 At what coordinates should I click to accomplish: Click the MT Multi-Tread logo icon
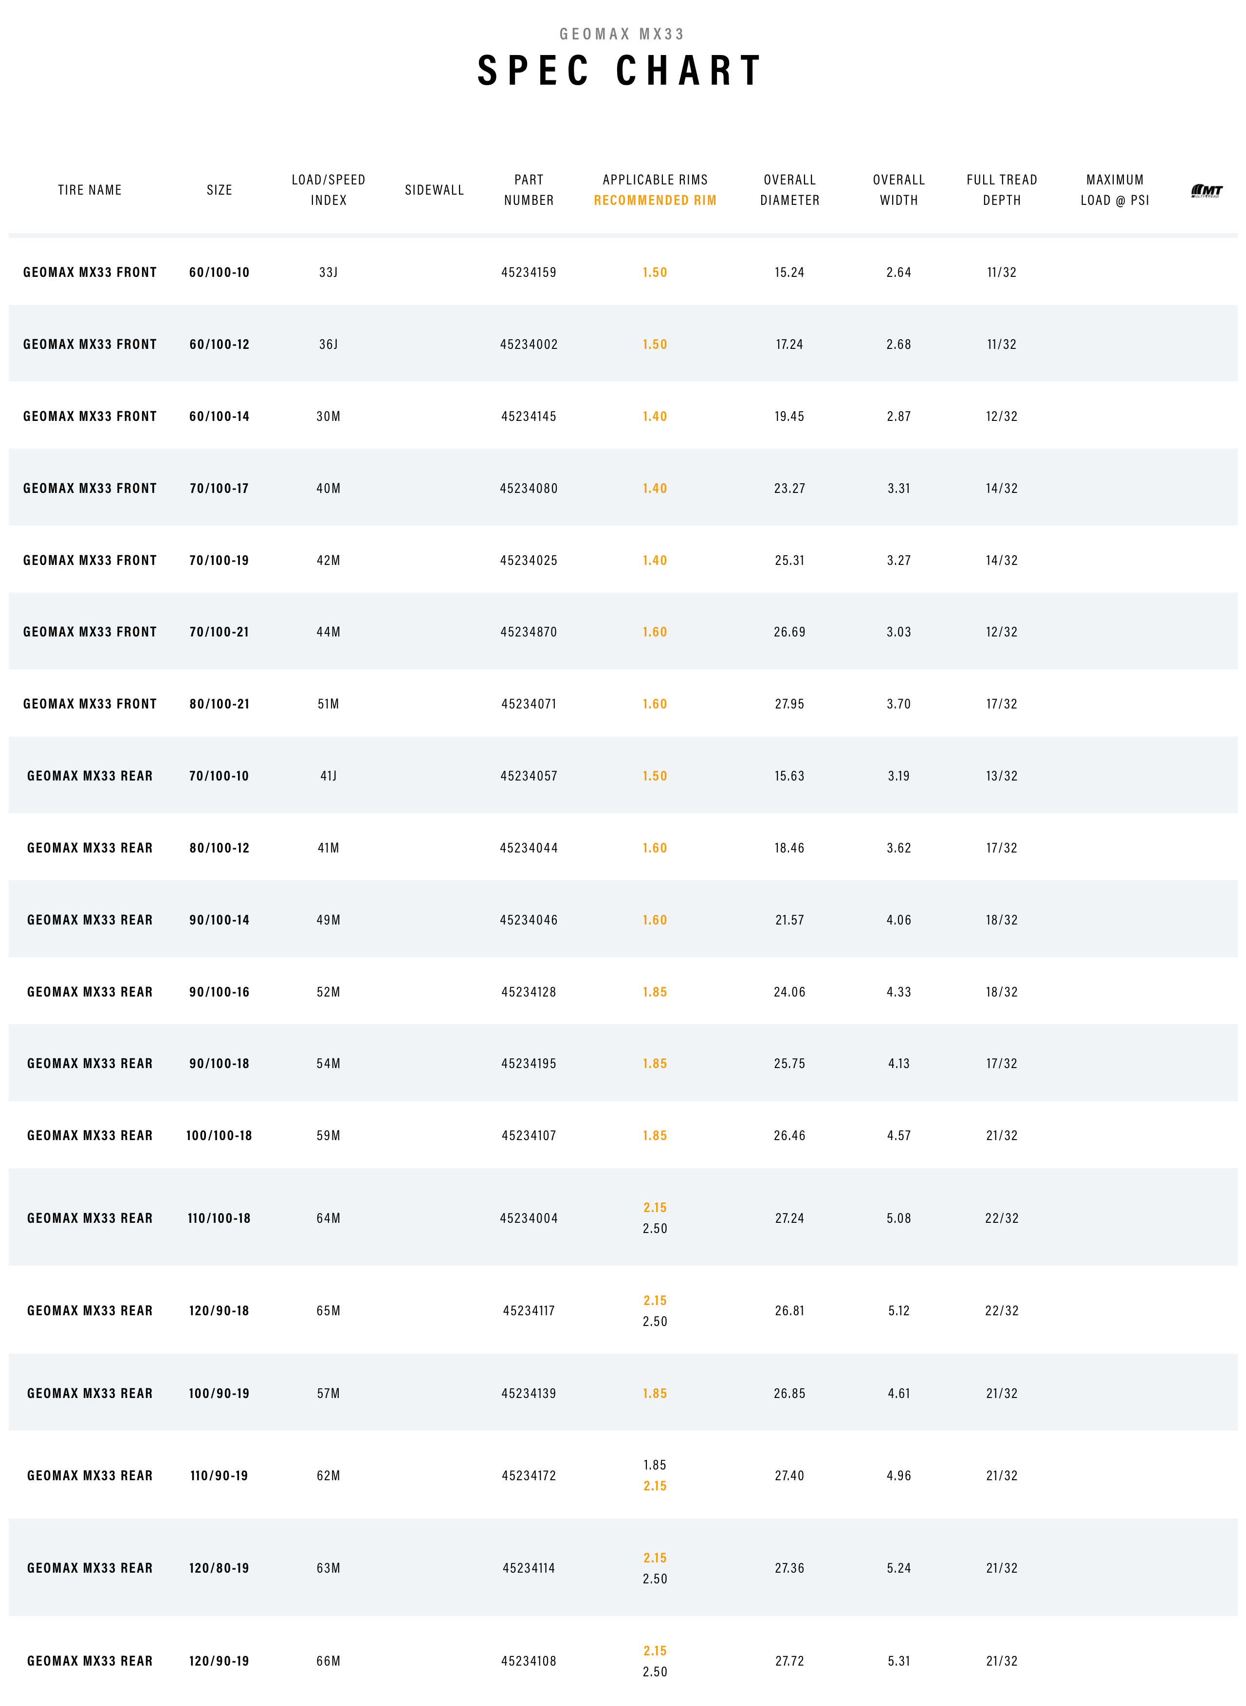[1206, 191]
